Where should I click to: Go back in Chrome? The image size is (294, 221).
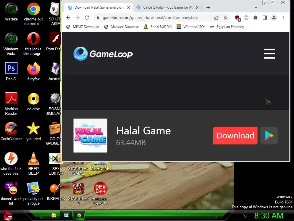[68, 18]
